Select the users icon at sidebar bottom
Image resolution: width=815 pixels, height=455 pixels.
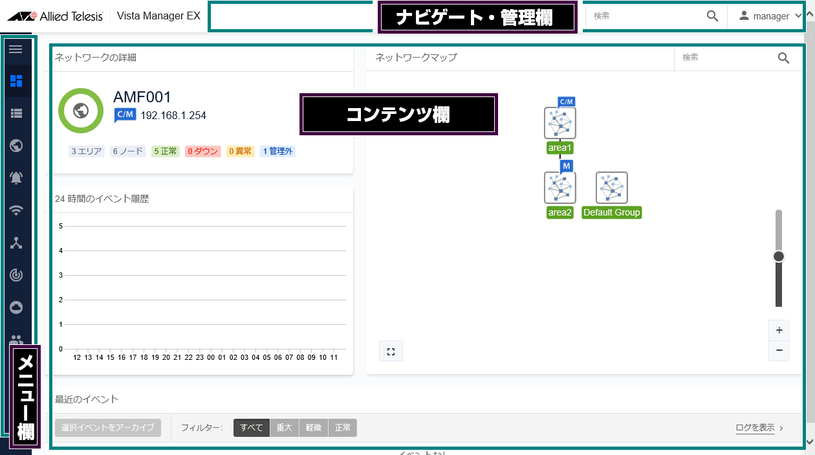coord(16,339)
